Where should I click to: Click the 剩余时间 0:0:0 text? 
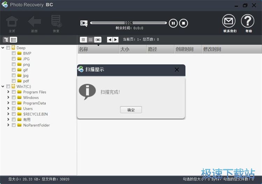coord(129,28)
